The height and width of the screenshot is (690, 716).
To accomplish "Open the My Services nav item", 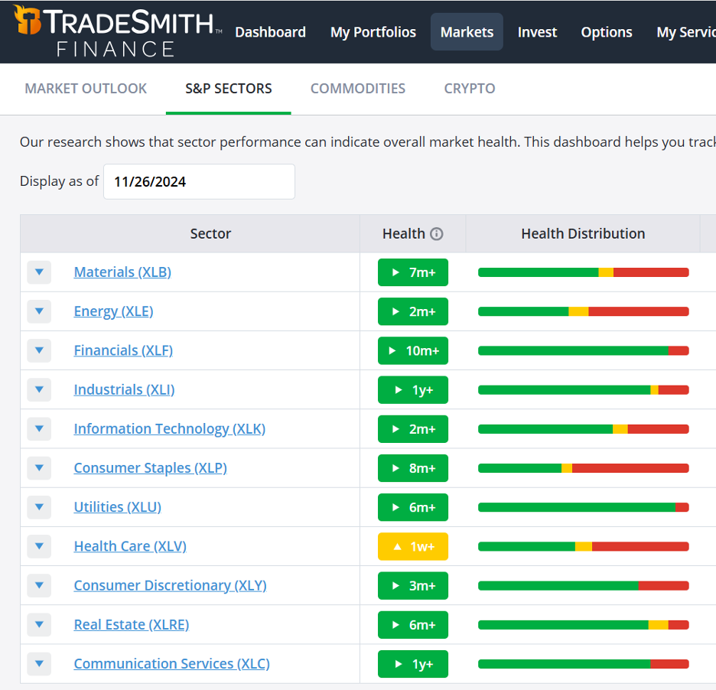I will coord(686,32).
